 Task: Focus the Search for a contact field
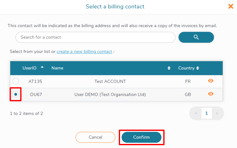click(x=95, y=37)
